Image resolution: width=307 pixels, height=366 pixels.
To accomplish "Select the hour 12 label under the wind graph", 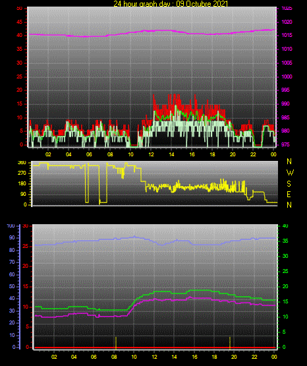I will (151, 154).
